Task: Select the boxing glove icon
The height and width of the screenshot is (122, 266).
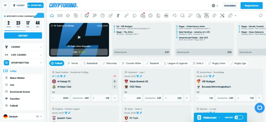Action: point(214,15)
